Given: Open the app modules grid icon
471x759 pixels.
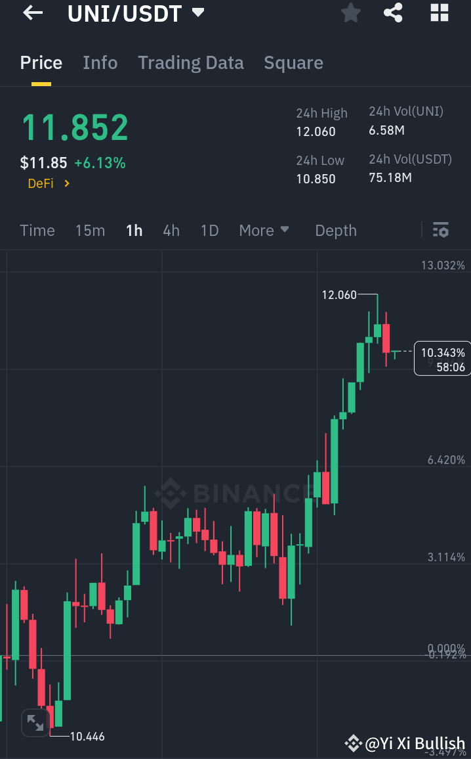Looking at the screenshot, I should pos(438,12).
